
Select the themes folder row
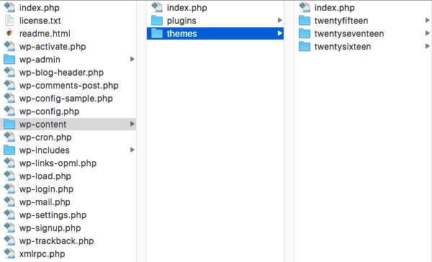[x=215, y=34]
